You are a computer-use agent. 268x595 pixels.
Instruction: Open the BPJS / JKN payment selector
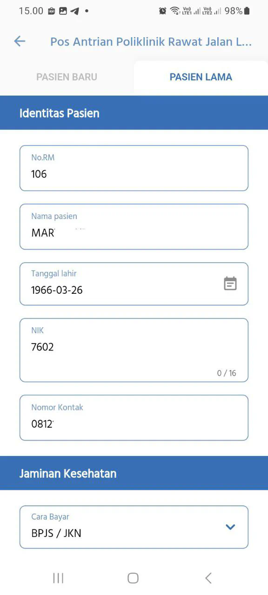coord(134,527)
